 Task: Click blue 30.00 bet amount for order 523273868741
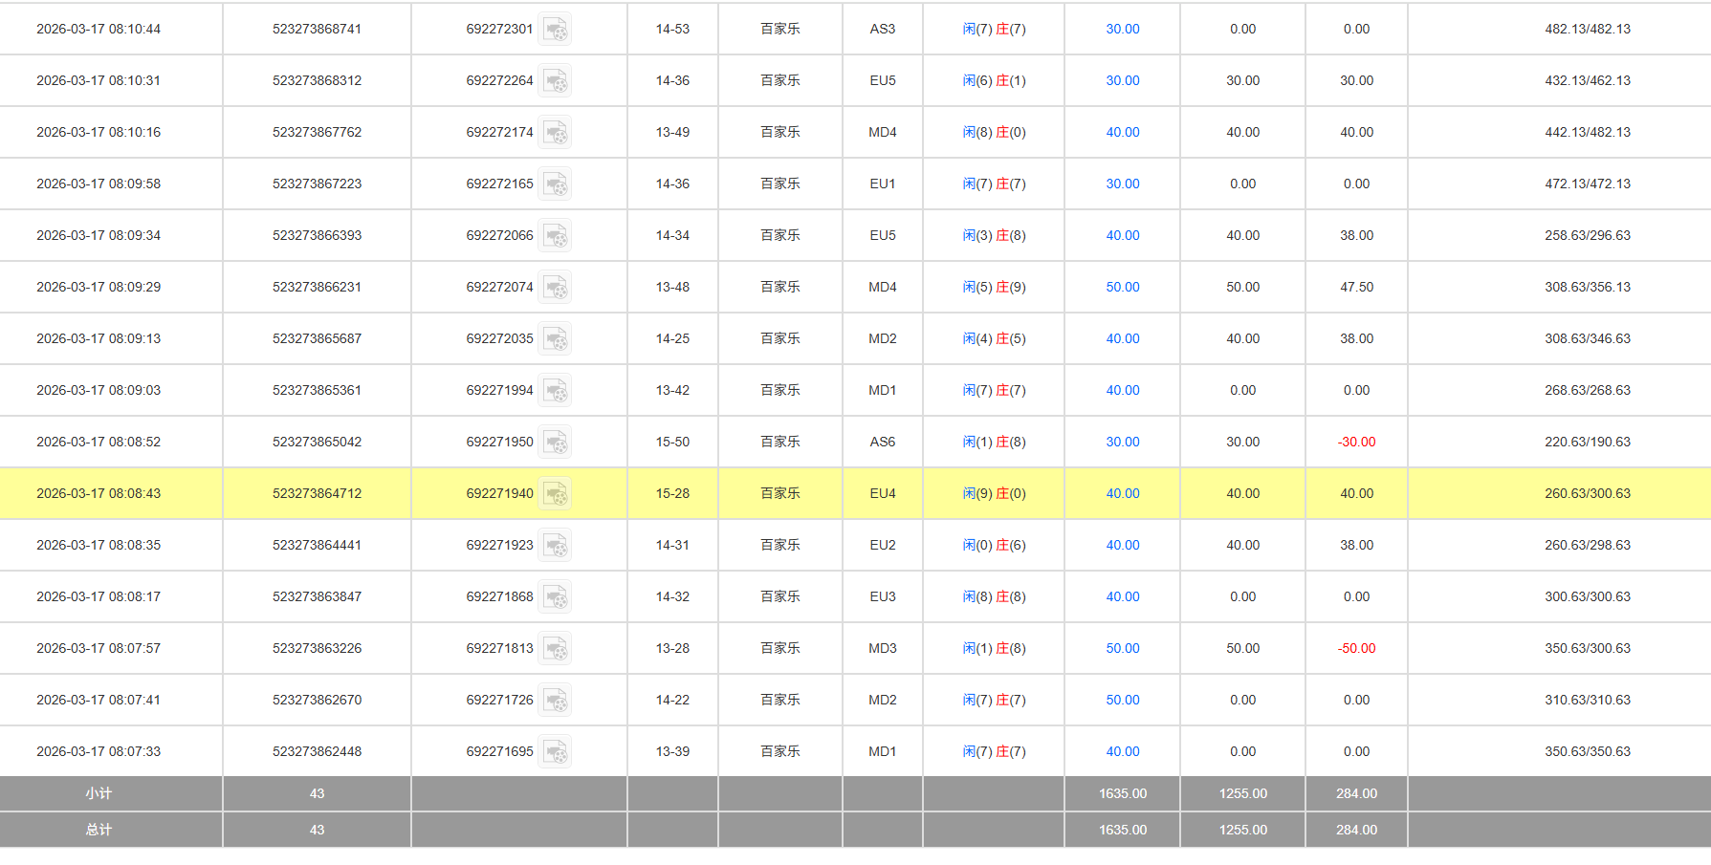point(1122,30)
